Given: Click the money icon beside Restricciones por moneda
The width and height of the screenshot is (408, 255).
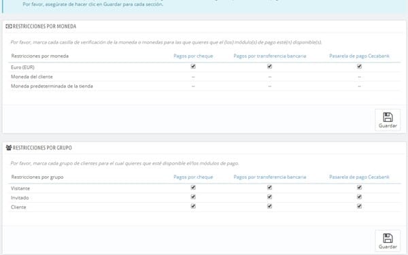Looking at the screenshot, I should click(x=9, y=27).
